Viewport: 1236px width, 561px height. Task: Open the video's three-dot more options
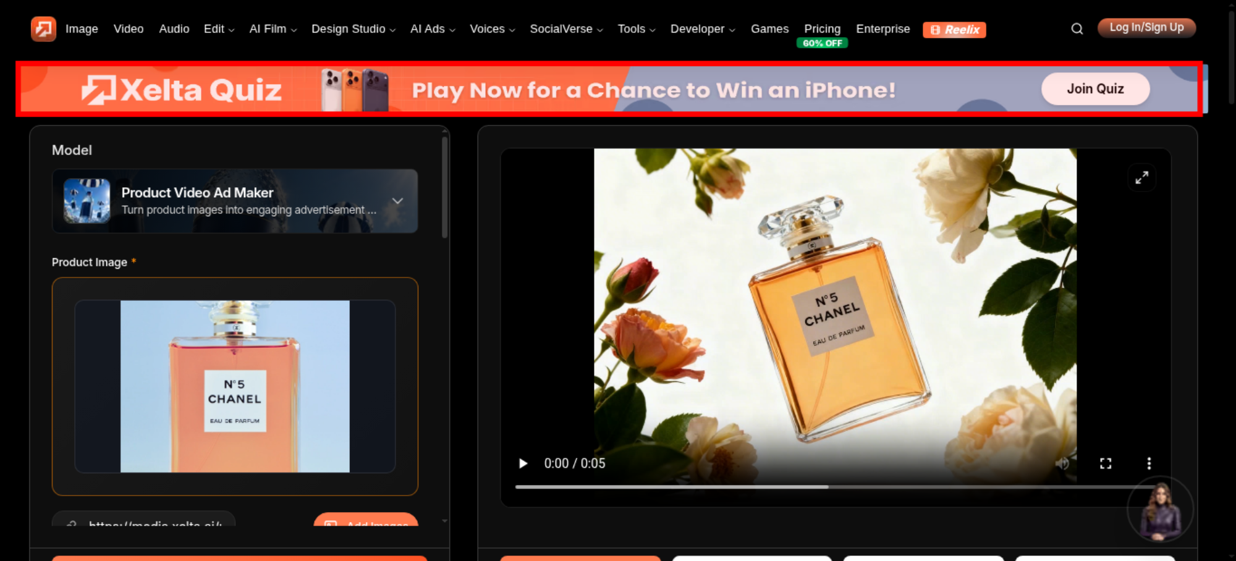(x=1149, y=463)
